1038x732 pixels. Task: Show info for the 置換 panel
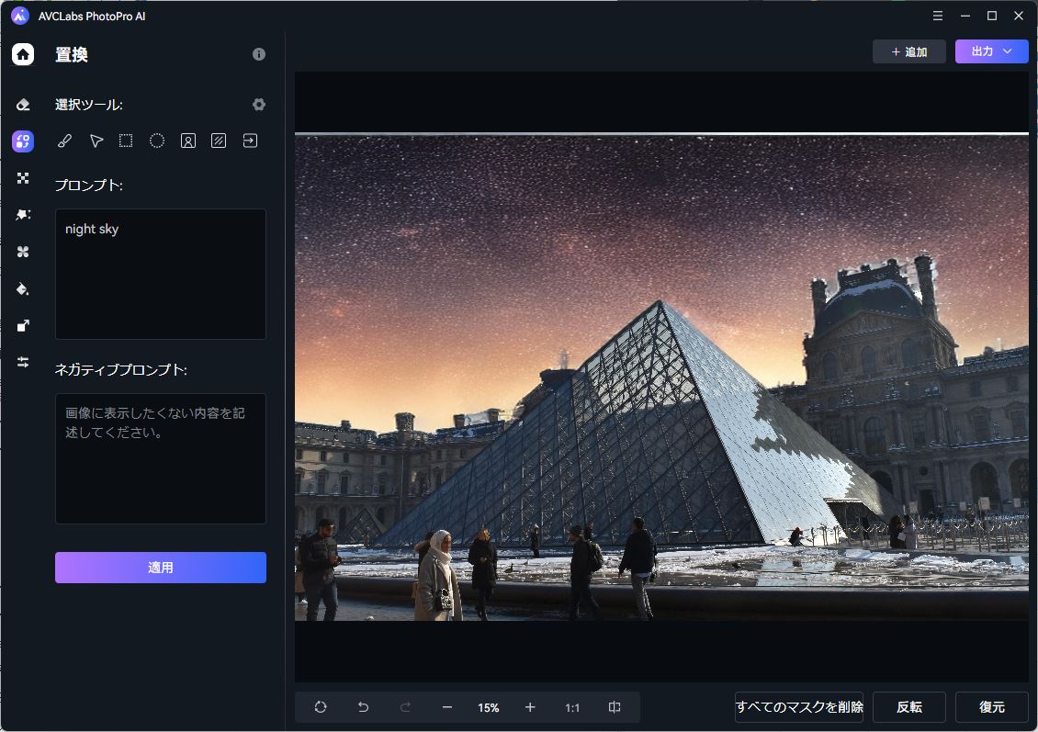click(x=259, y=54)
